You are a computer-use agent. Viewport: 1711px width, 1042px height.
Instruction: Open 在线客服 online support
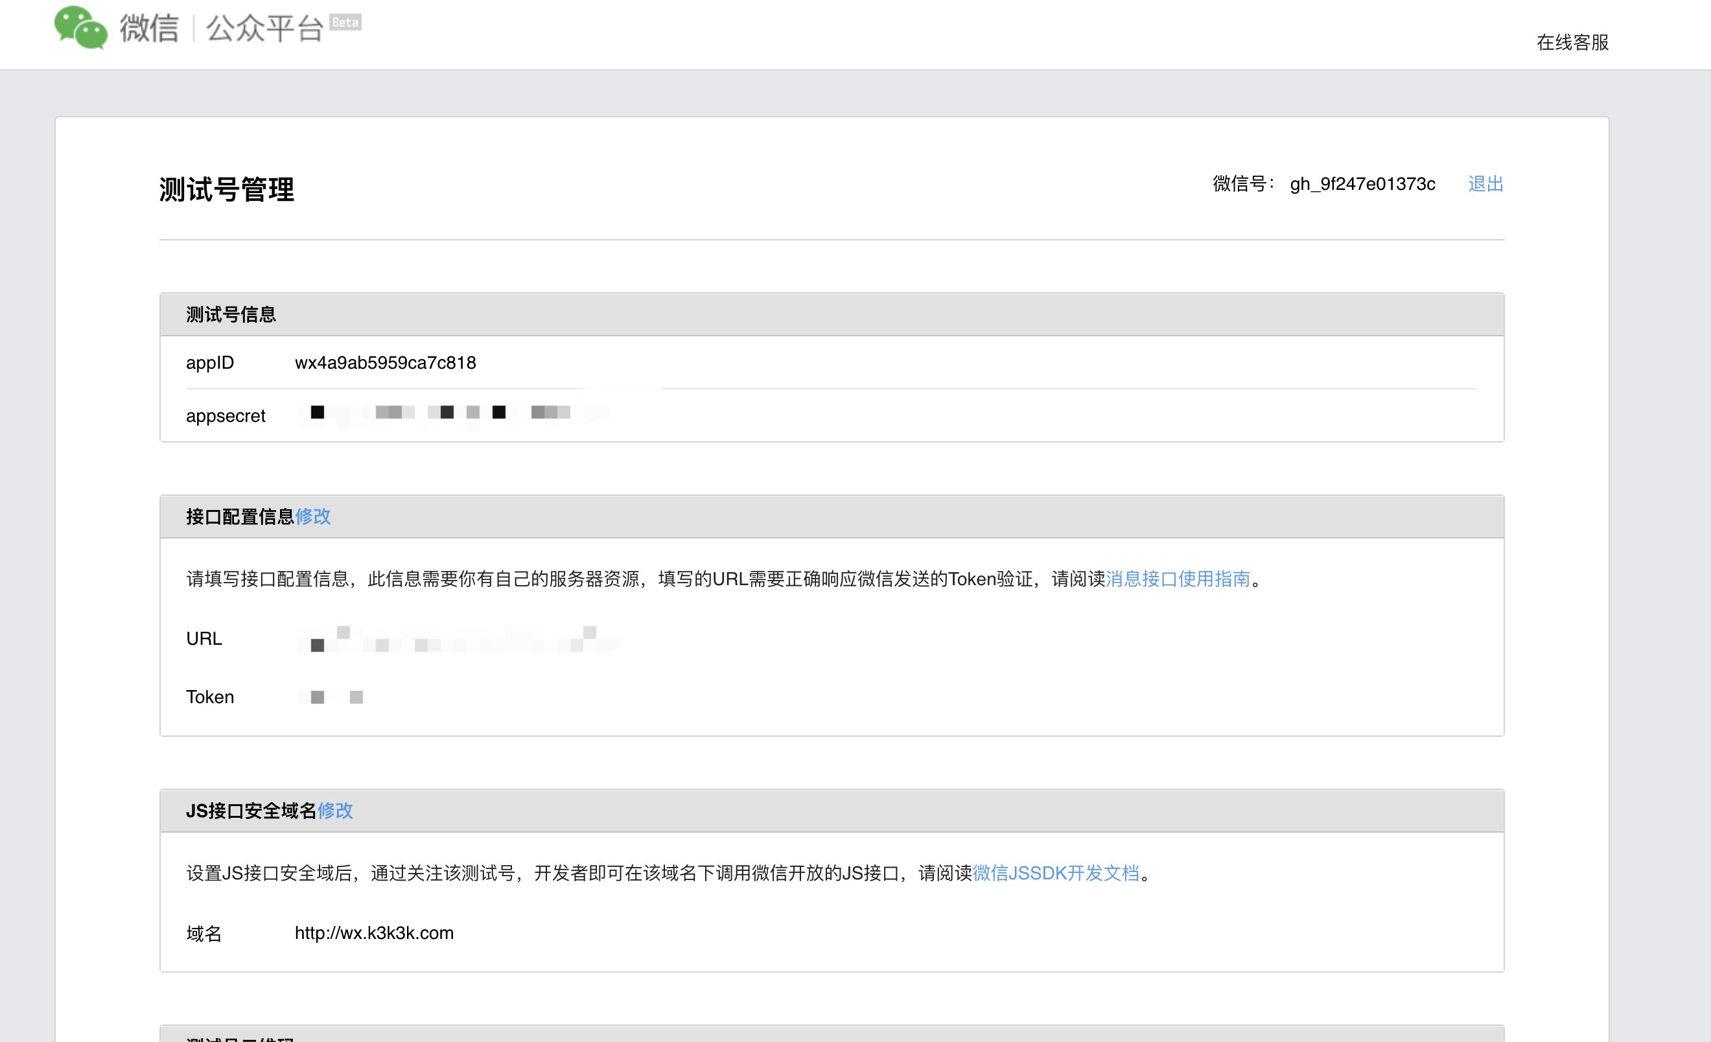click(1572, 42)
